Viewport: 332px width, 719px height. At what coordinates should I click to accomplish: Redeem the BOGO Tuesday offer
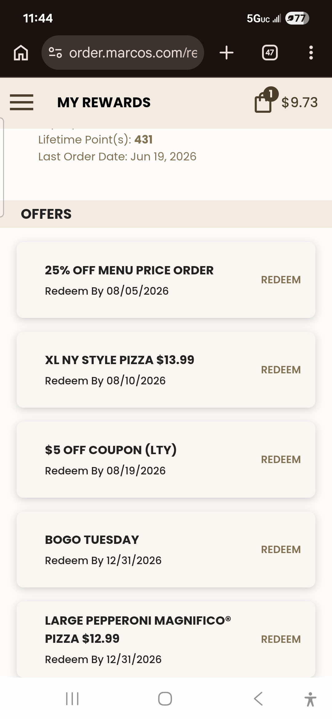(281, 550)
